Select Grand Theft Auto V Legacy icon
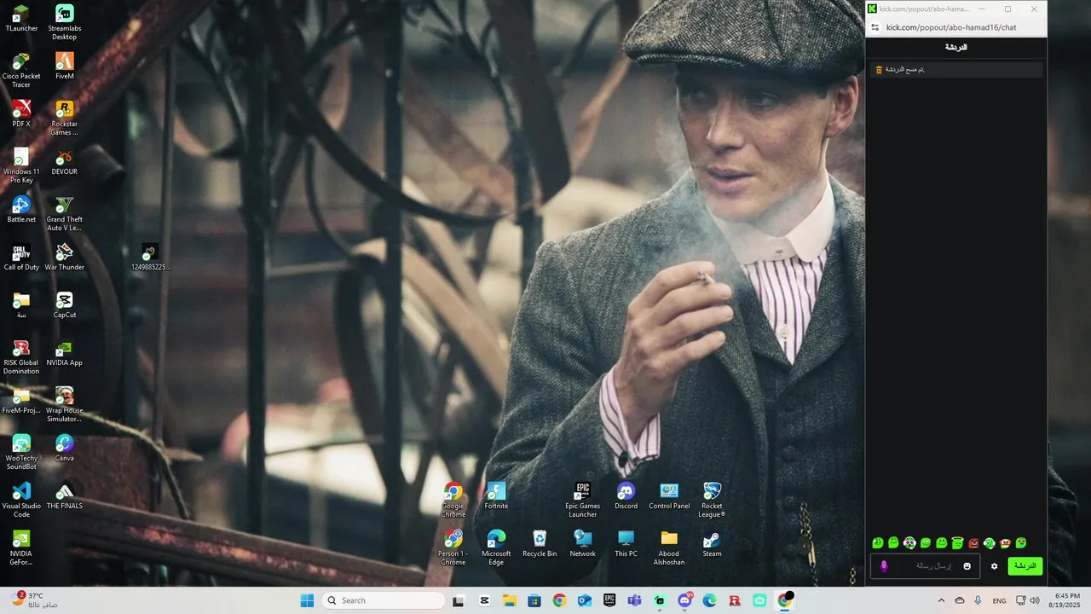1091x614 pixels. [x=65, y=214]
